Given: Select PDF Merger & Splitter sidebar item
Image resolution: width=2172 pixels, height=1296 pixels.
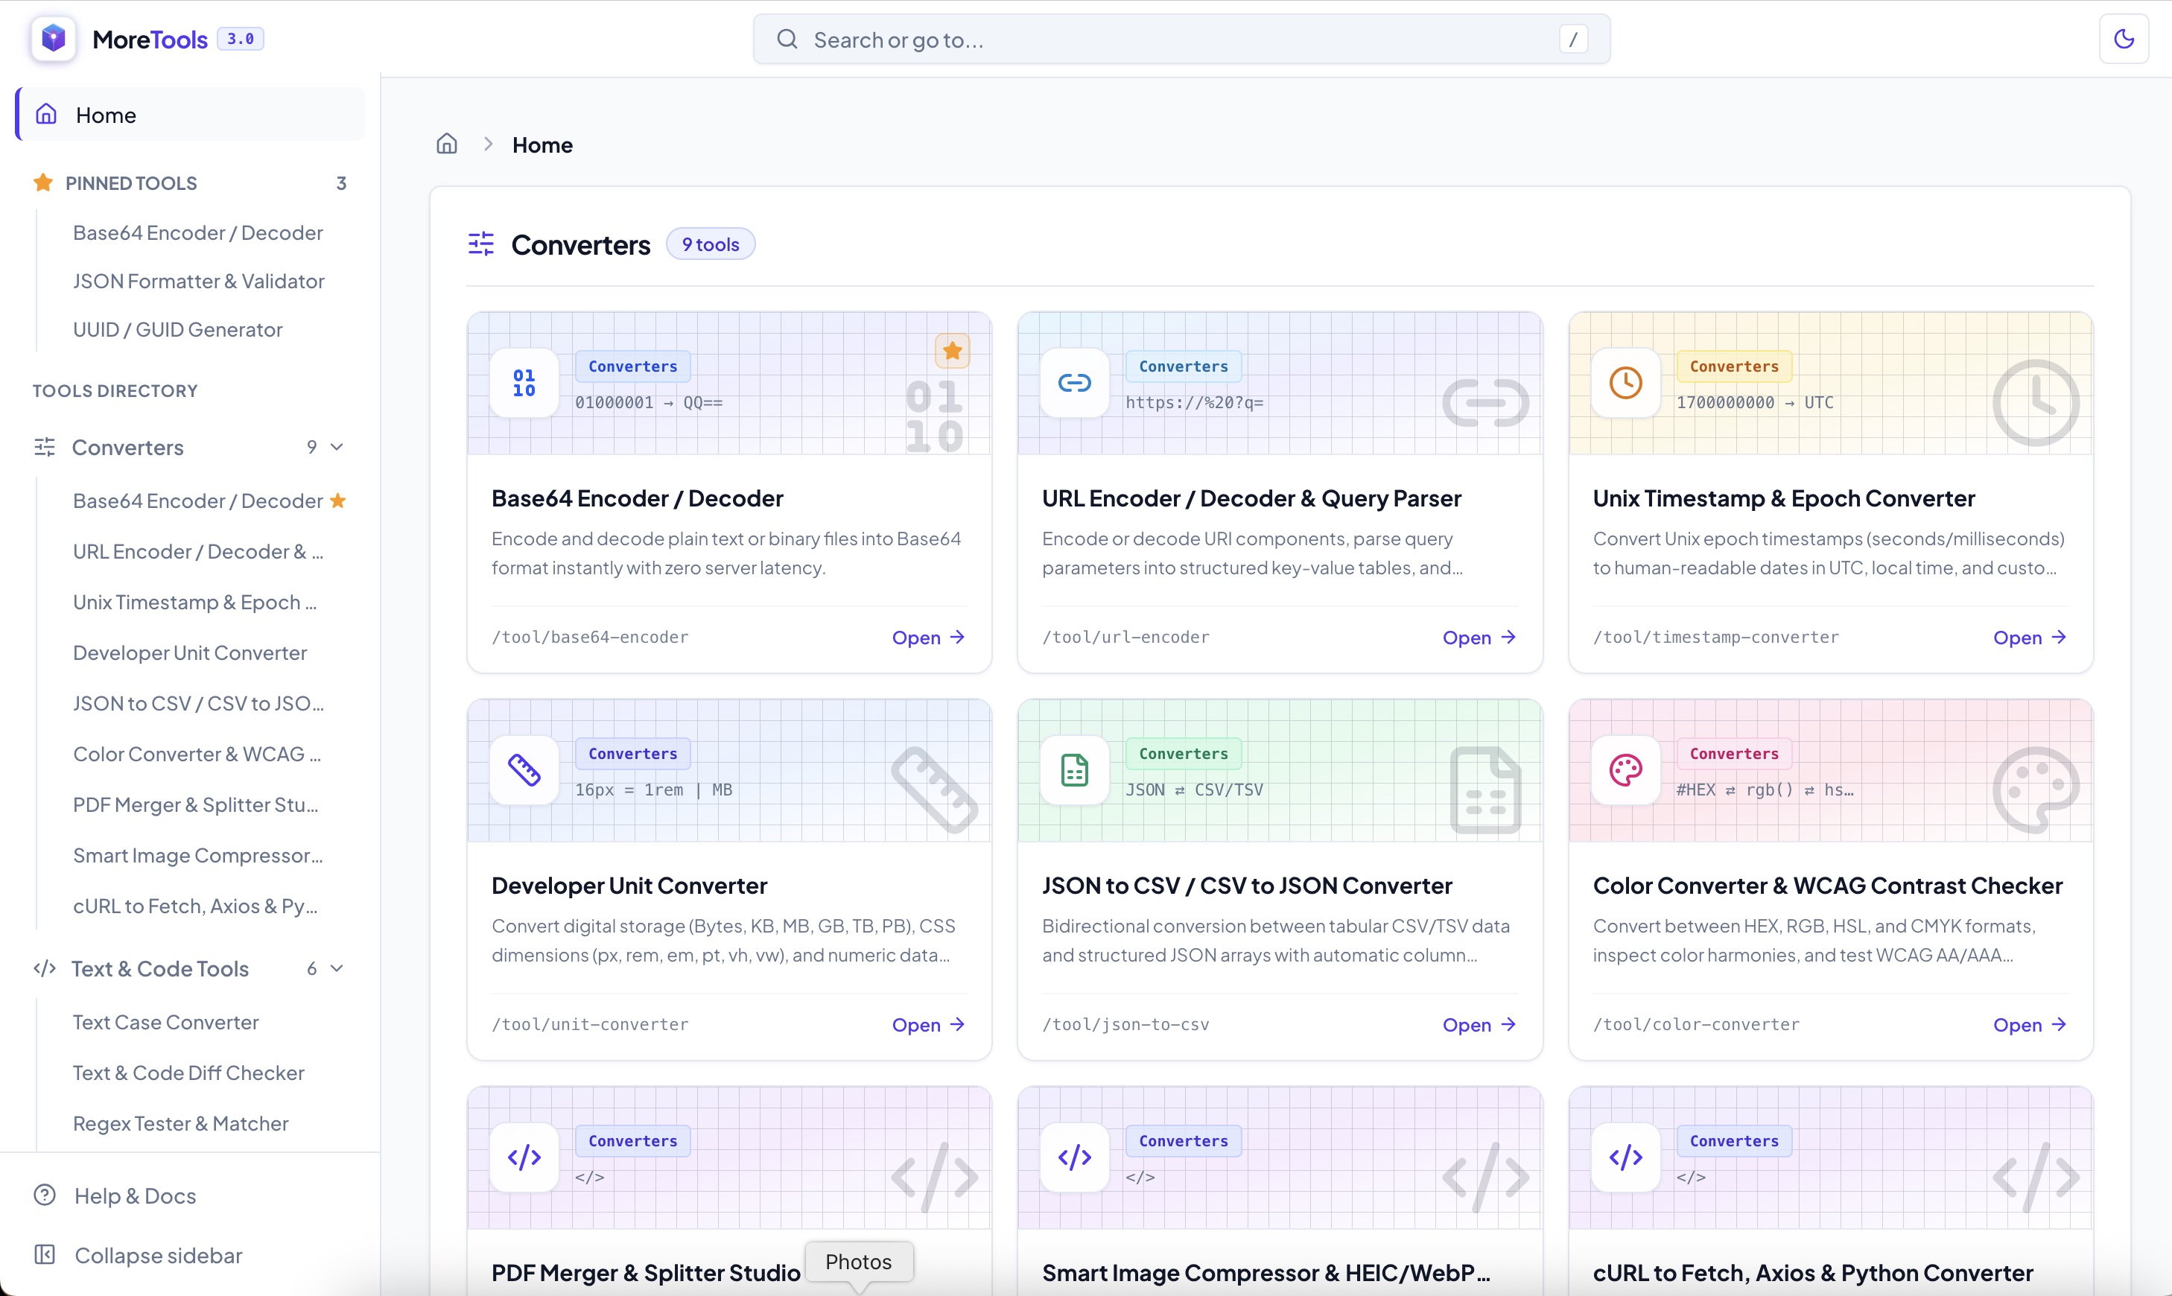Looking at the screenshot, I should 196,805.
